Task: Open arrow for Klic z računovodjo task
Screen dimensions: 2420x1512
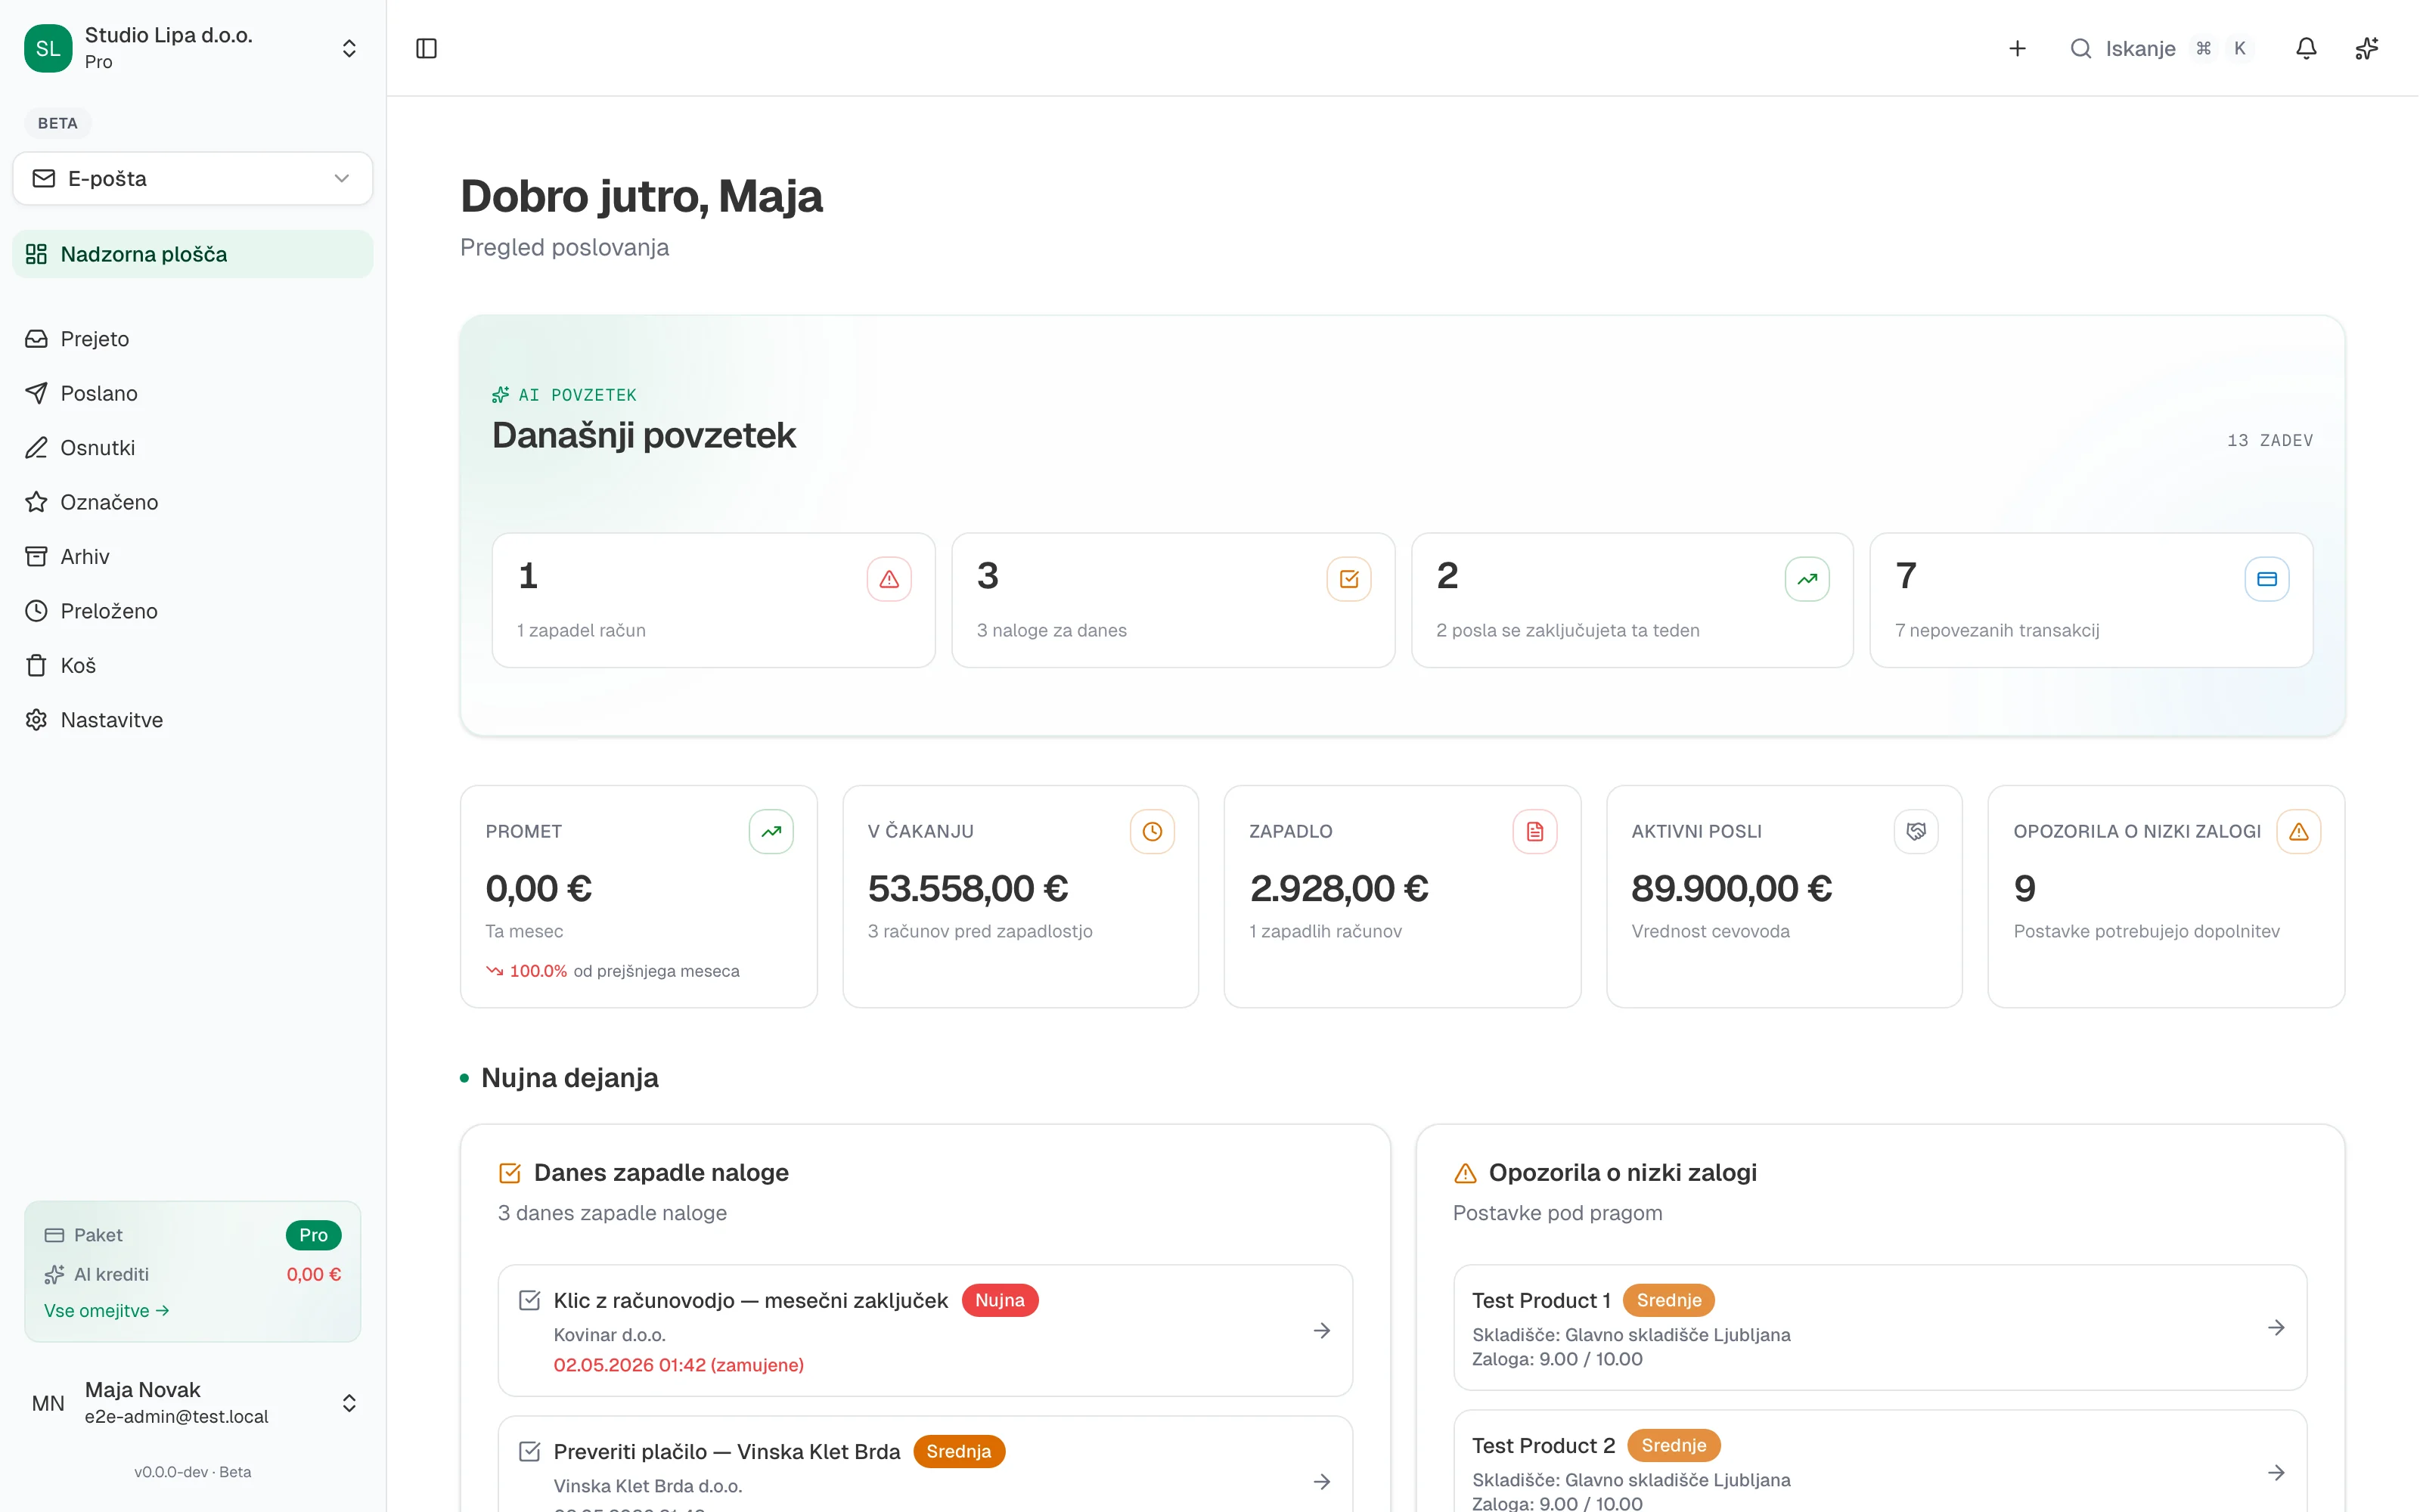Action: (1321, 1330)
